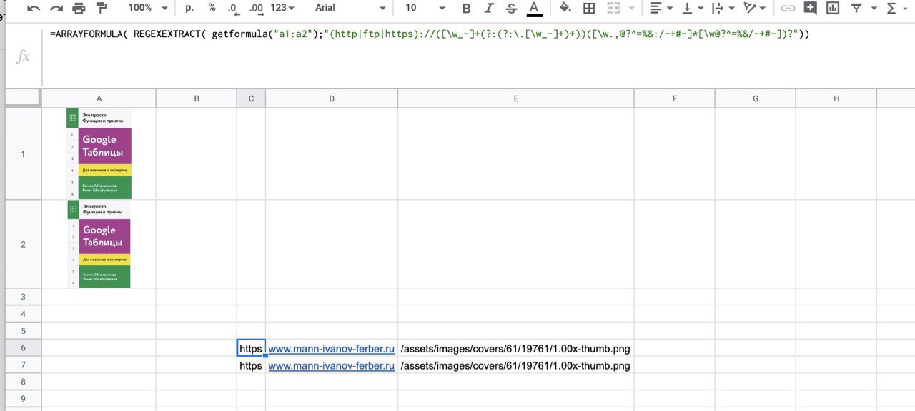Decrease decimal places
915x411 pixels.
pyautogui.click(x=234, y=8)
